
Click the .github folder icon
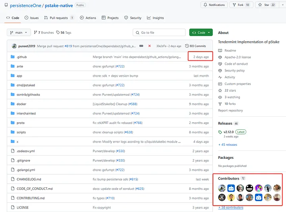[x=13, y=57]
